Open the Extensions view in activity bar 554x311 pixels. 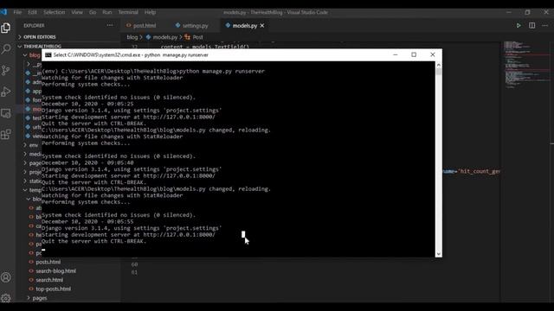coord(6,135)
